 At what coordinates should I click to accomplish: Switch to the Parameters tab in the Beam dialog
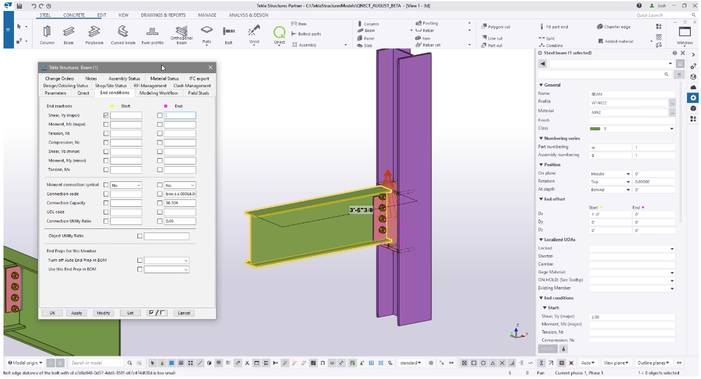coord(55,92)
